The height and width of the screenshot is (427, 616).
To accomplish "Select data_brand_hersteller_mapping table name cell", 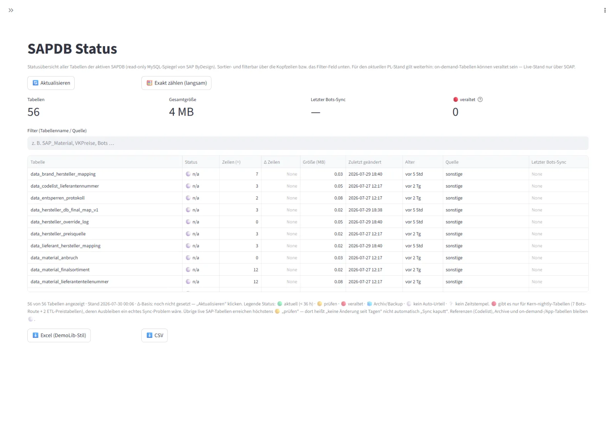I will (105, 174).
